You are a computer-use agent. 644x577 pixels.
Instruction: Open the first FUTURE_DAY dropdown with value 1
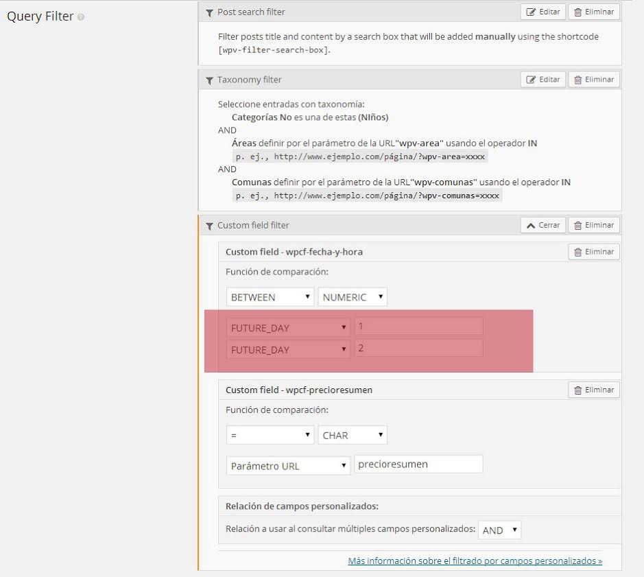click(288, 328)
